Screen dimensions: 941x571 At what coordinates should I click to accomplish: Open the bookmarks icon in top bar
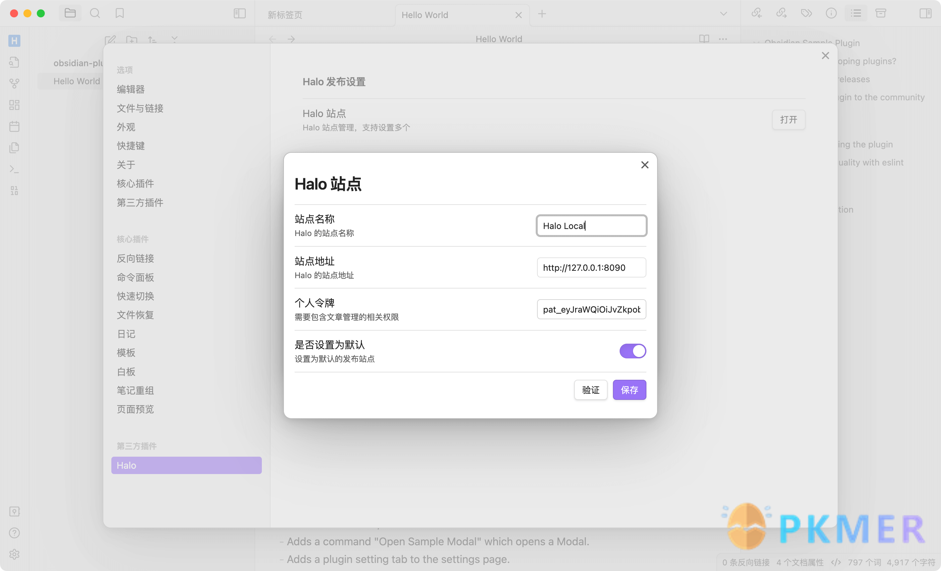120,13
